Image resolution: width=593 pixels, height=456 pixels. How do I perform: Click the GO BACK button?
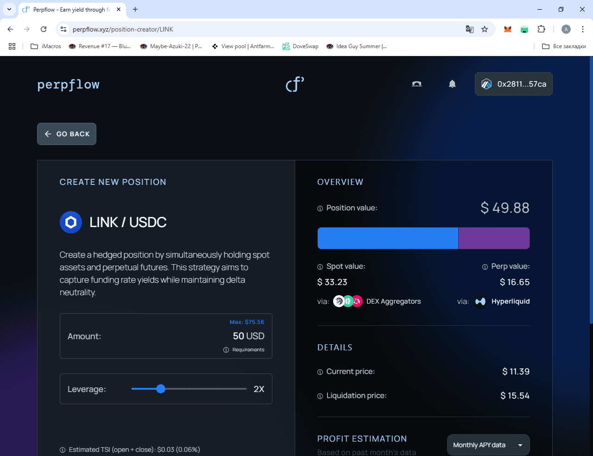pos(67,134)
